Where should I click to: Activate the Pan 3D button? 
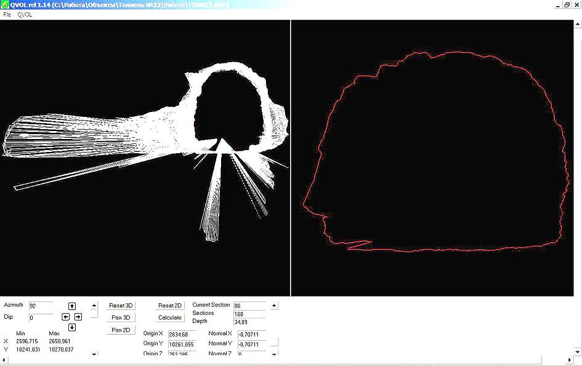click(121, 318)
